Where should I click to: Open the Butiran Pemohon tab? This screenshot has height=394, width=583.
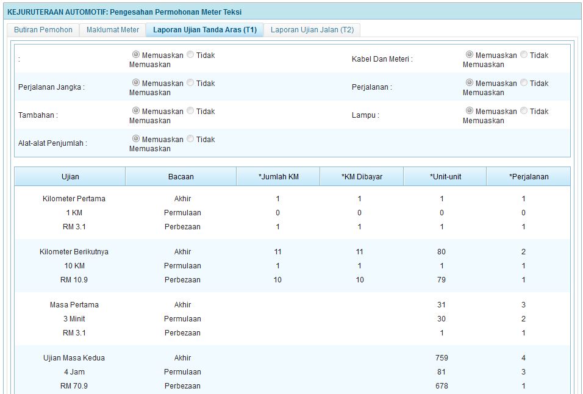(43, 30)
